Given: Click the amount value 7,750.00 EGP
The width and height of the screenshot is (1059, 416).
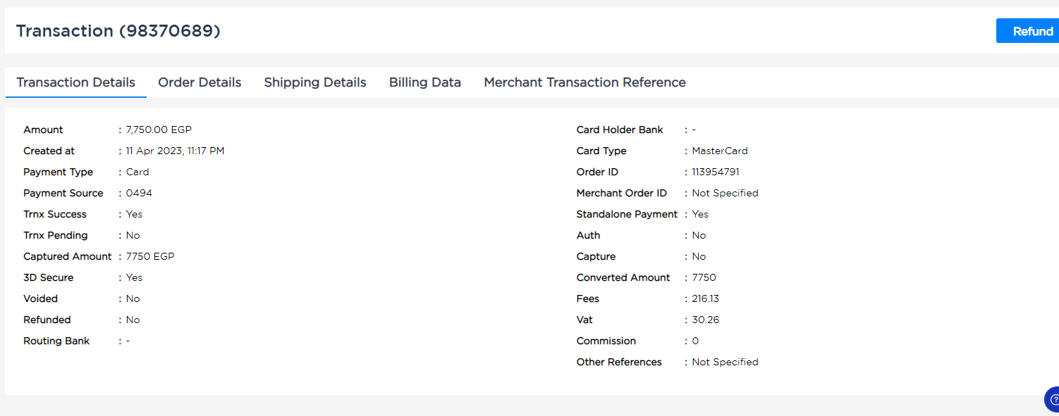Looking at the screenshot, I should point(159,130).
